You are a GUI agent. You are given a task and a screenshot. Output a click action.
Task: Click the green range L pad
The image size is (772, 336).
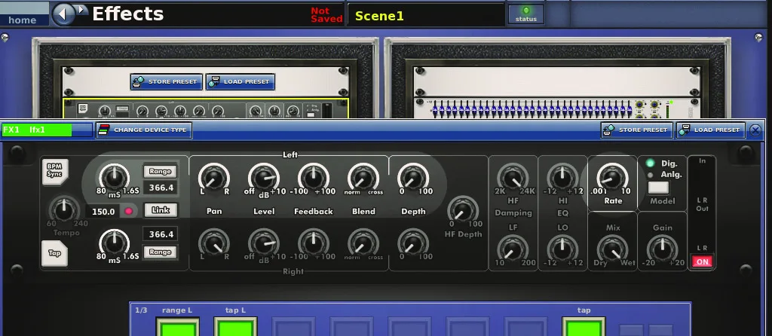click(178, 327)
